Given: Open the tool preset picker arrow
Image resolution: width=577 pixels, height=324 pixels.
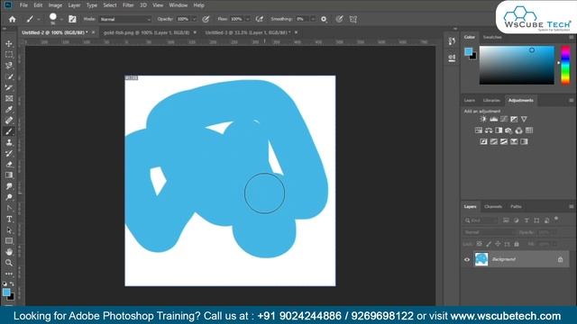Looking at the screenshot, I should [39, 19].
